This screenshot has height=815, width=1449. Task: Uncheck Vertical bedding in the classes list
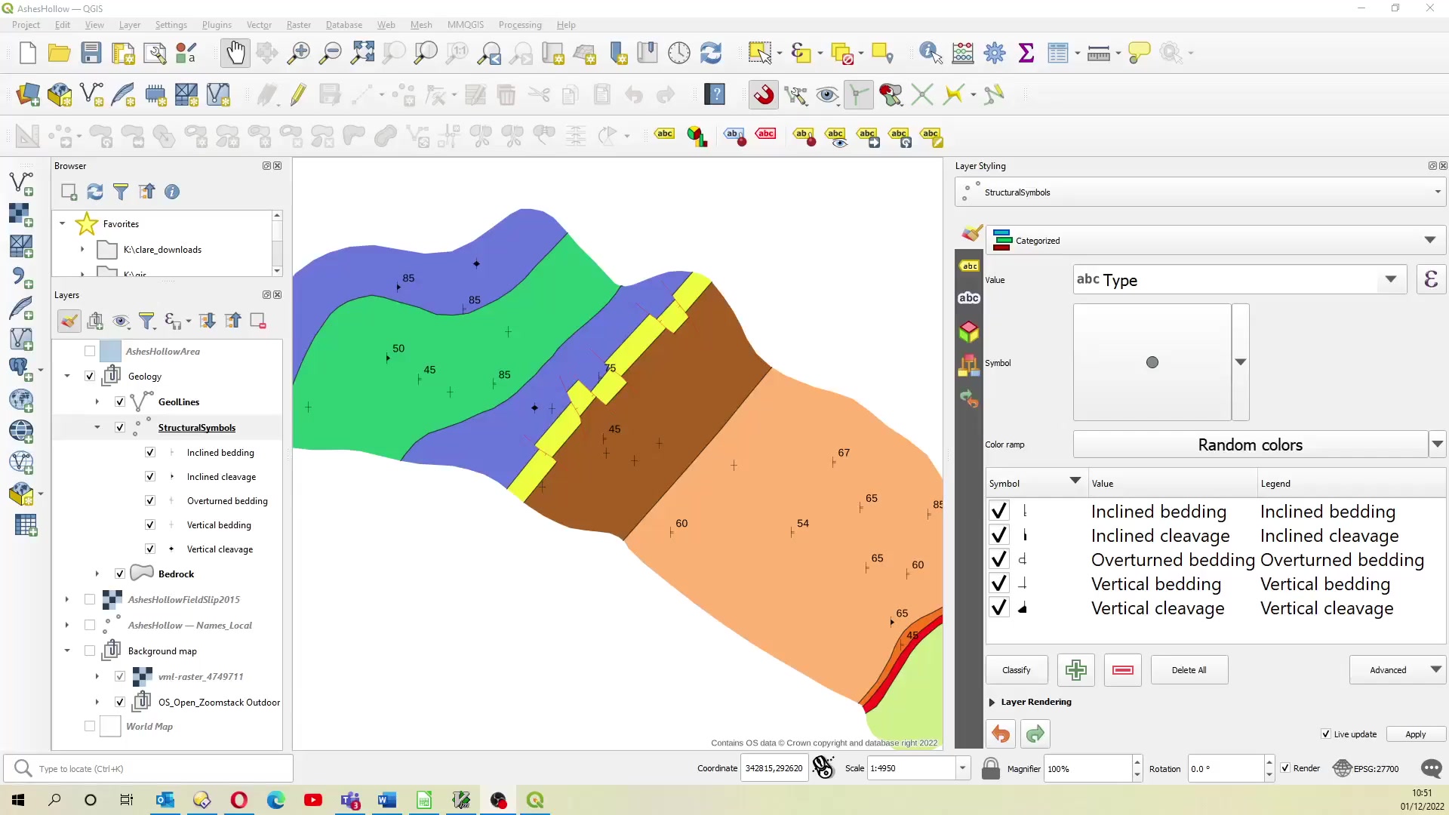tap(999, 583)
